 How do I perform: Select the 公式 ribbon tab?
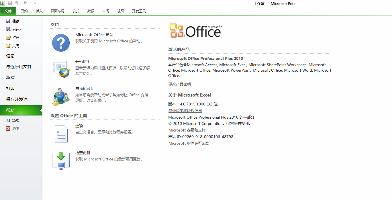tap(76, 11)
